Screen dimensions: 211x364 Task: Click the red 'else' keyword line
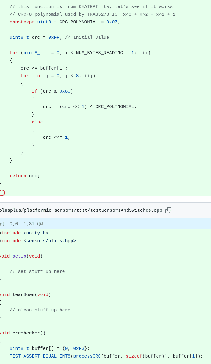pyautogui.click(x=37, y=122)
